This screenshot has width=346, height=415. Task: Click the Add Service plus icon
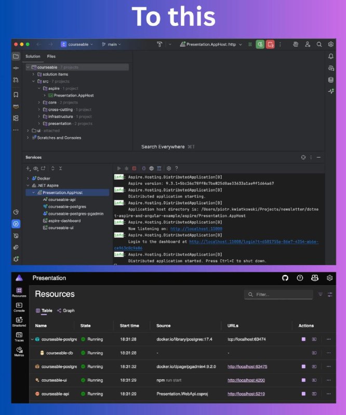[x=28, y=168]
